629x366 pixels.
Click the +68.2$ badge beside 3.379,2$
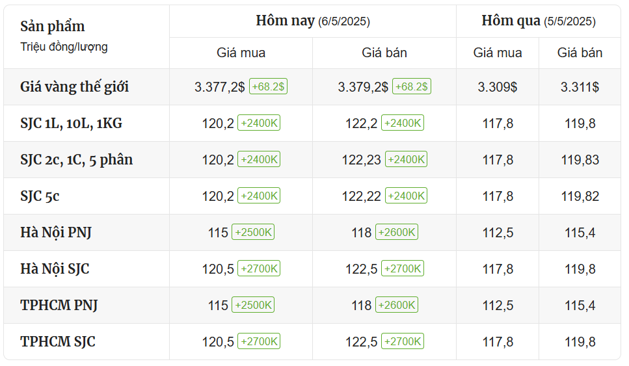(x=412, y=86)
